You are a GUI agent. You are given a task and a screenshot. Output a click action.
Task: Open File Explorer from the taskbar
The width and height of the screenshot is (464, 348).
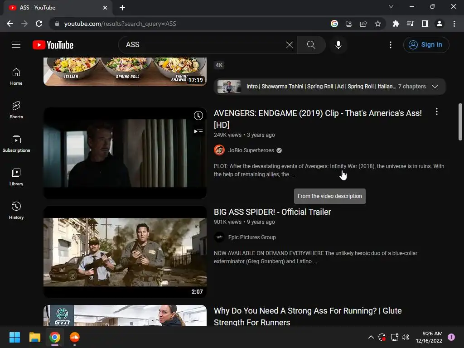(34, 337)
